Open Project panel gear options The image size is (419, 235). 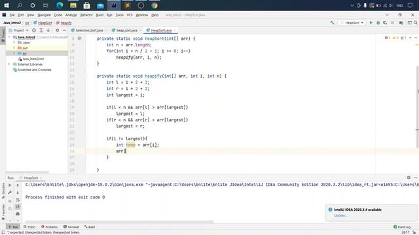[57, 31]
